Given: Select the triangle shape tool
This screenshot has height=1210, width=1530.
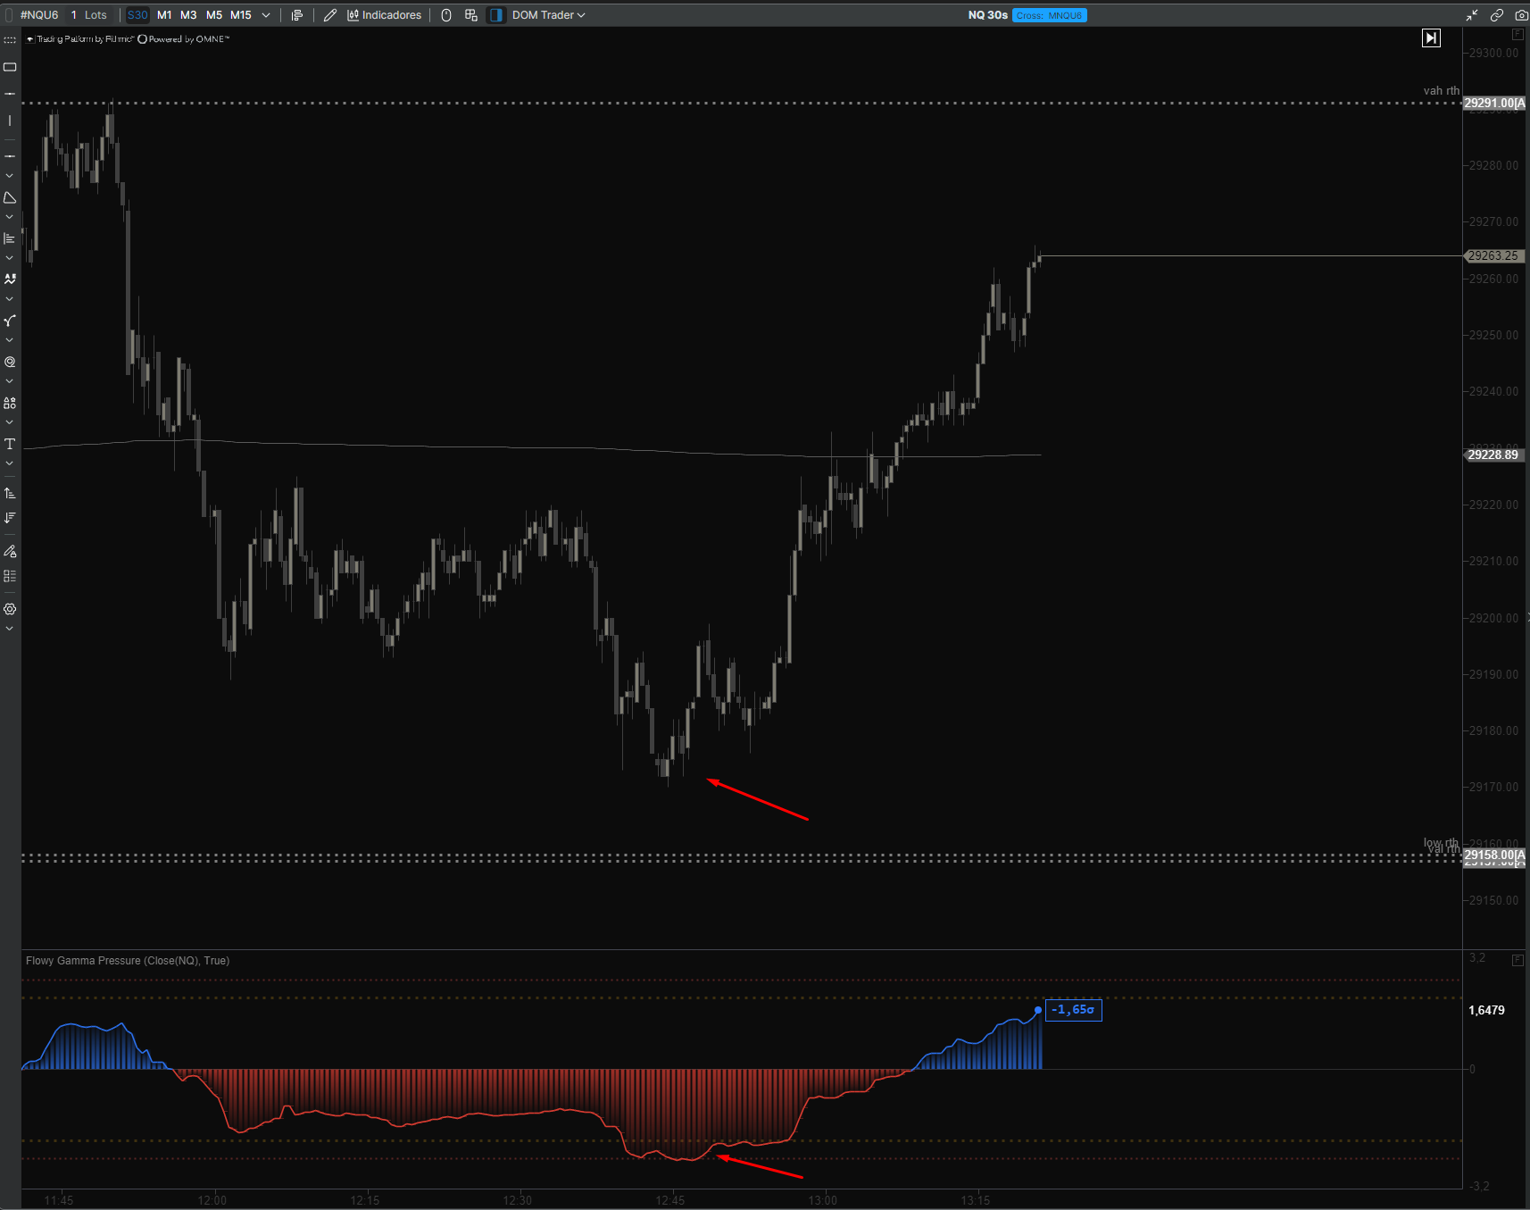Looking at the screenshot, I should pyautogui.click(x=10, y=197).
